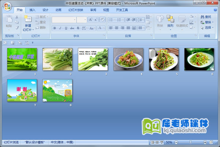Toggle Underline formatting
The image size is (220, 147).
coord(66,28)
